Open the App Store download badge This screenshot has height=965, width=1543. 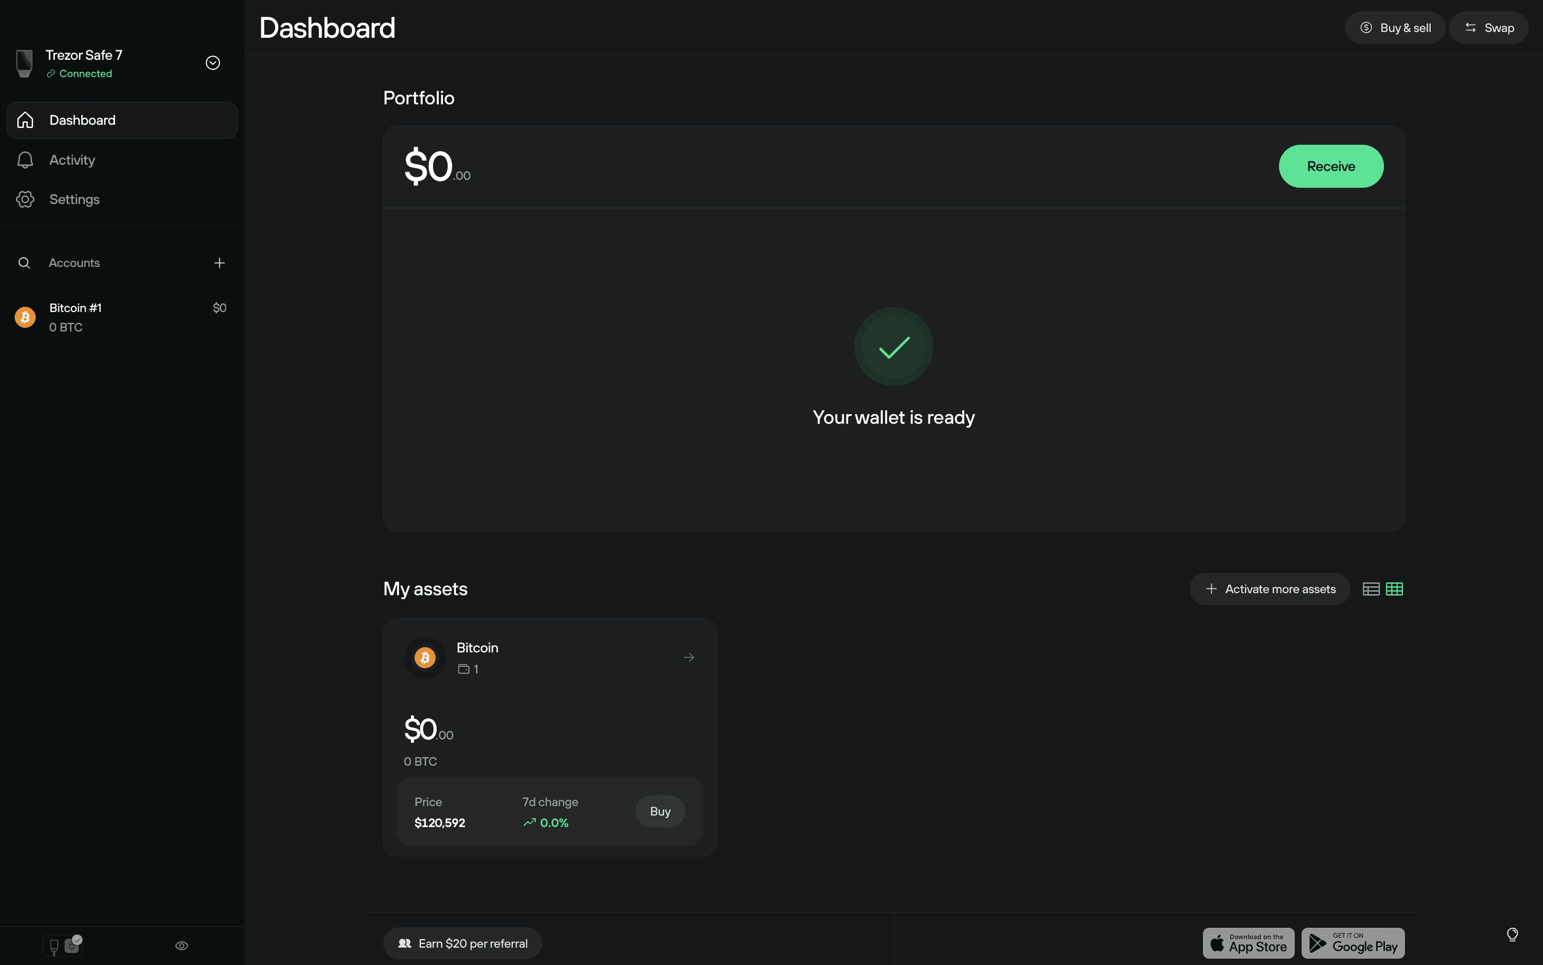tap(1248, 943)
